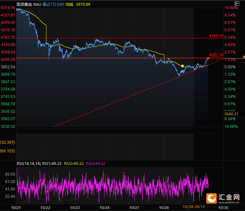
Task: Select the red horizontal line at 4159.55
Action: [120, 38]
